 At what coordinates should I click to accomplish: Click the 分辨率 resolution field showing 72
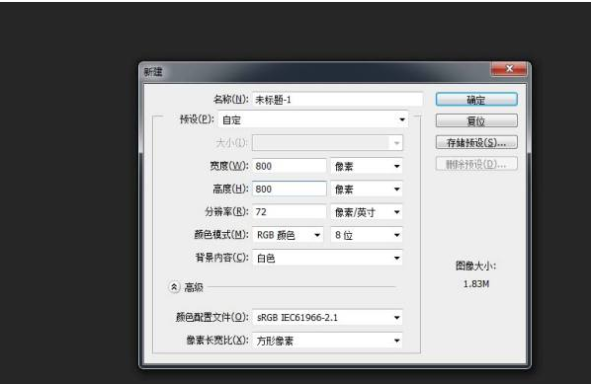click(x=290, y=212)
